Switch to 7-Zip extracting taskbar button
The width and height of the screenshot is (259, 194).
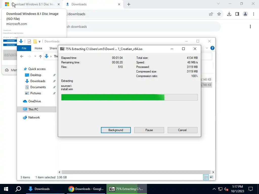pos(127,189)
